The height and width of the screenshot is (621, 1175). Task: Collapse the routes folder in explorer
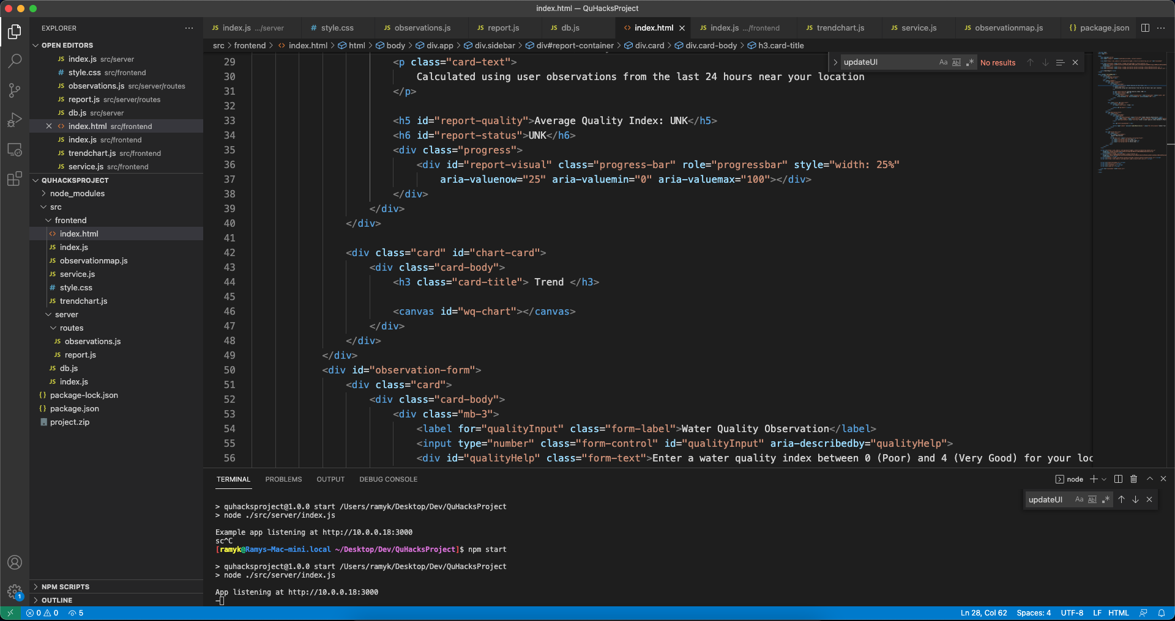click(71, 328)
